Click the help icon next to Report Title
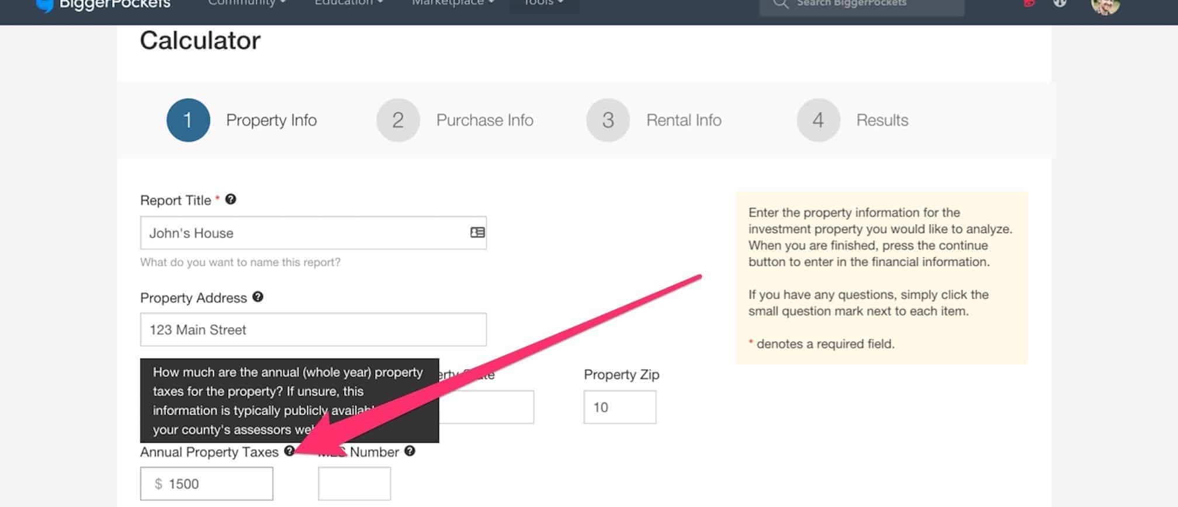1178x507 pixels. 231,200
